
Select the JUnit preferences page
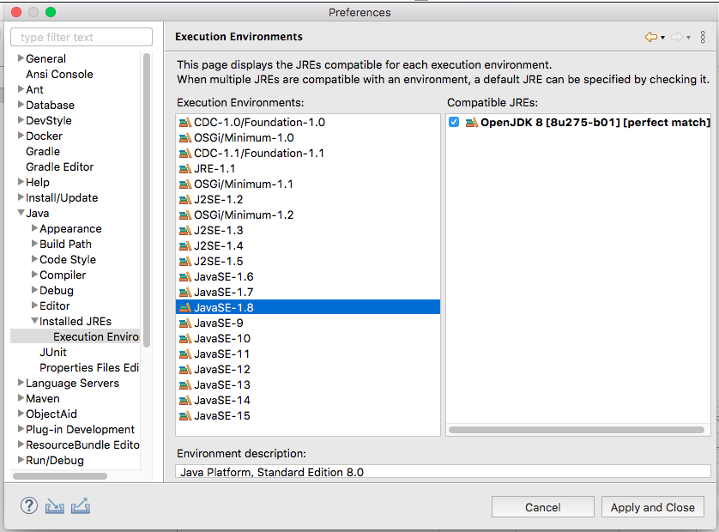coord(53,353)
